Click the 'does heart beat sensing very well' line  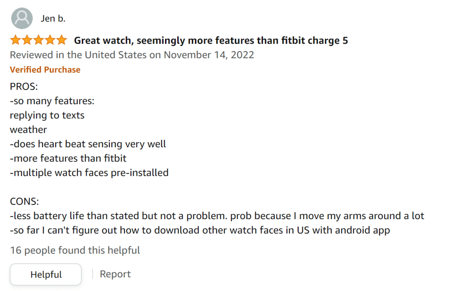pyautogui.click(x=88, y=144)
